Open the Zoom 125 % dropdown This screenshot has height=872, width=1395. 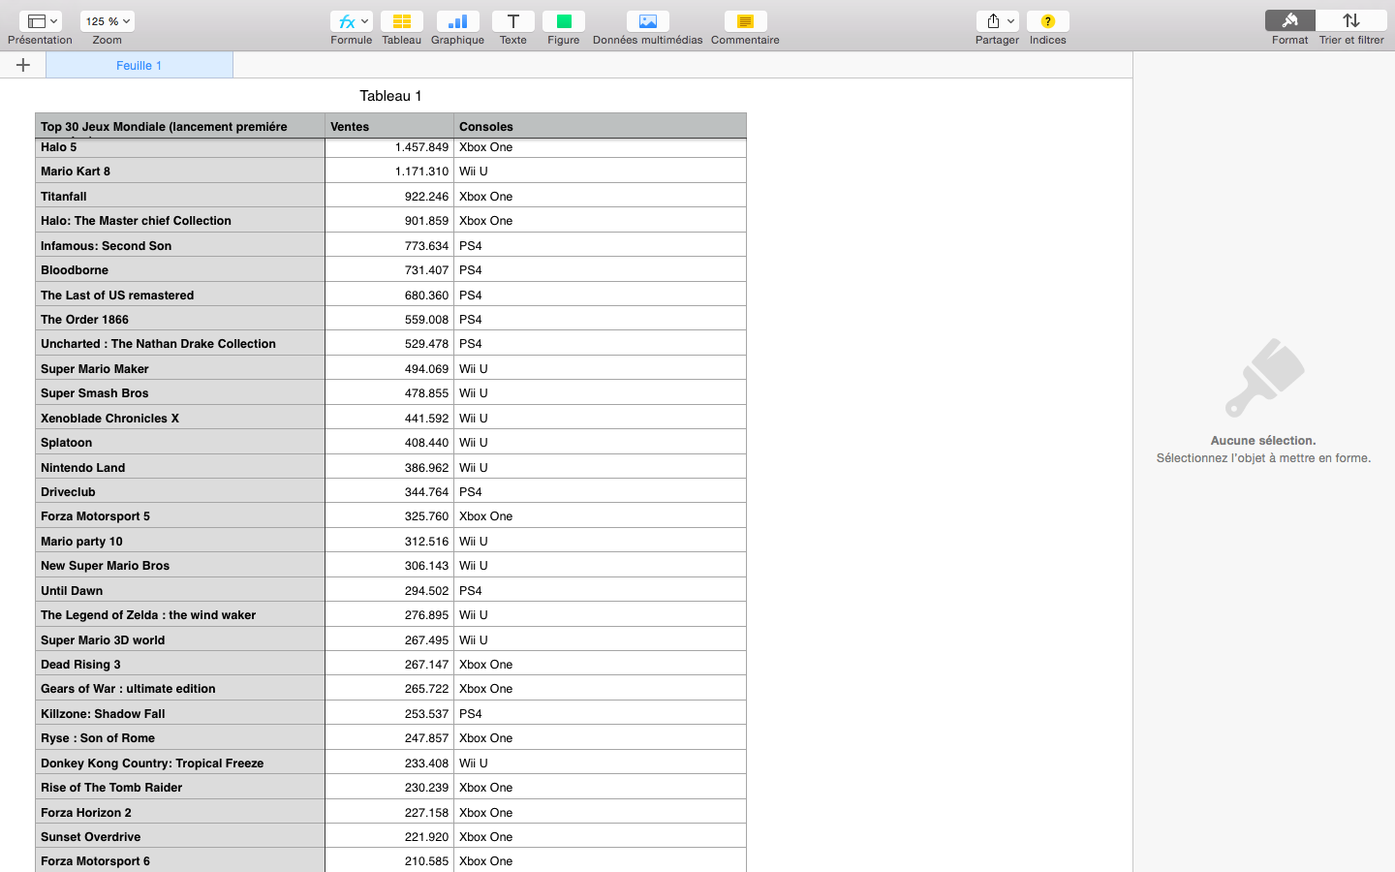point(108,21)
